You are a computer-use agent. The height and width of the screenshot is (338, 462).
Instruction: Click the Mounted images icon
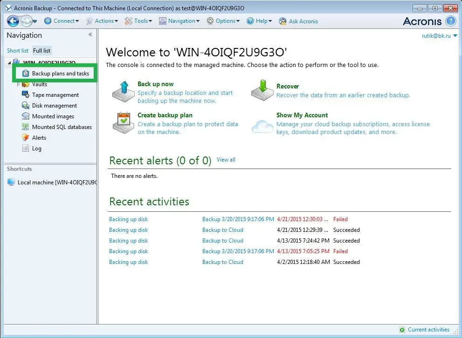[x=25, y=116]
